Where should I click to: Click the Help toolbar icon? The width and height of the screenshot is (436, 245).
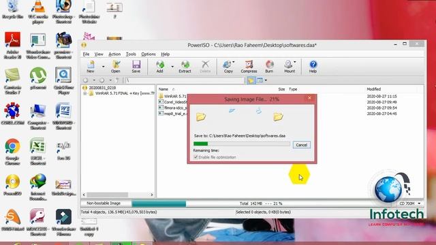coord(313,67)
